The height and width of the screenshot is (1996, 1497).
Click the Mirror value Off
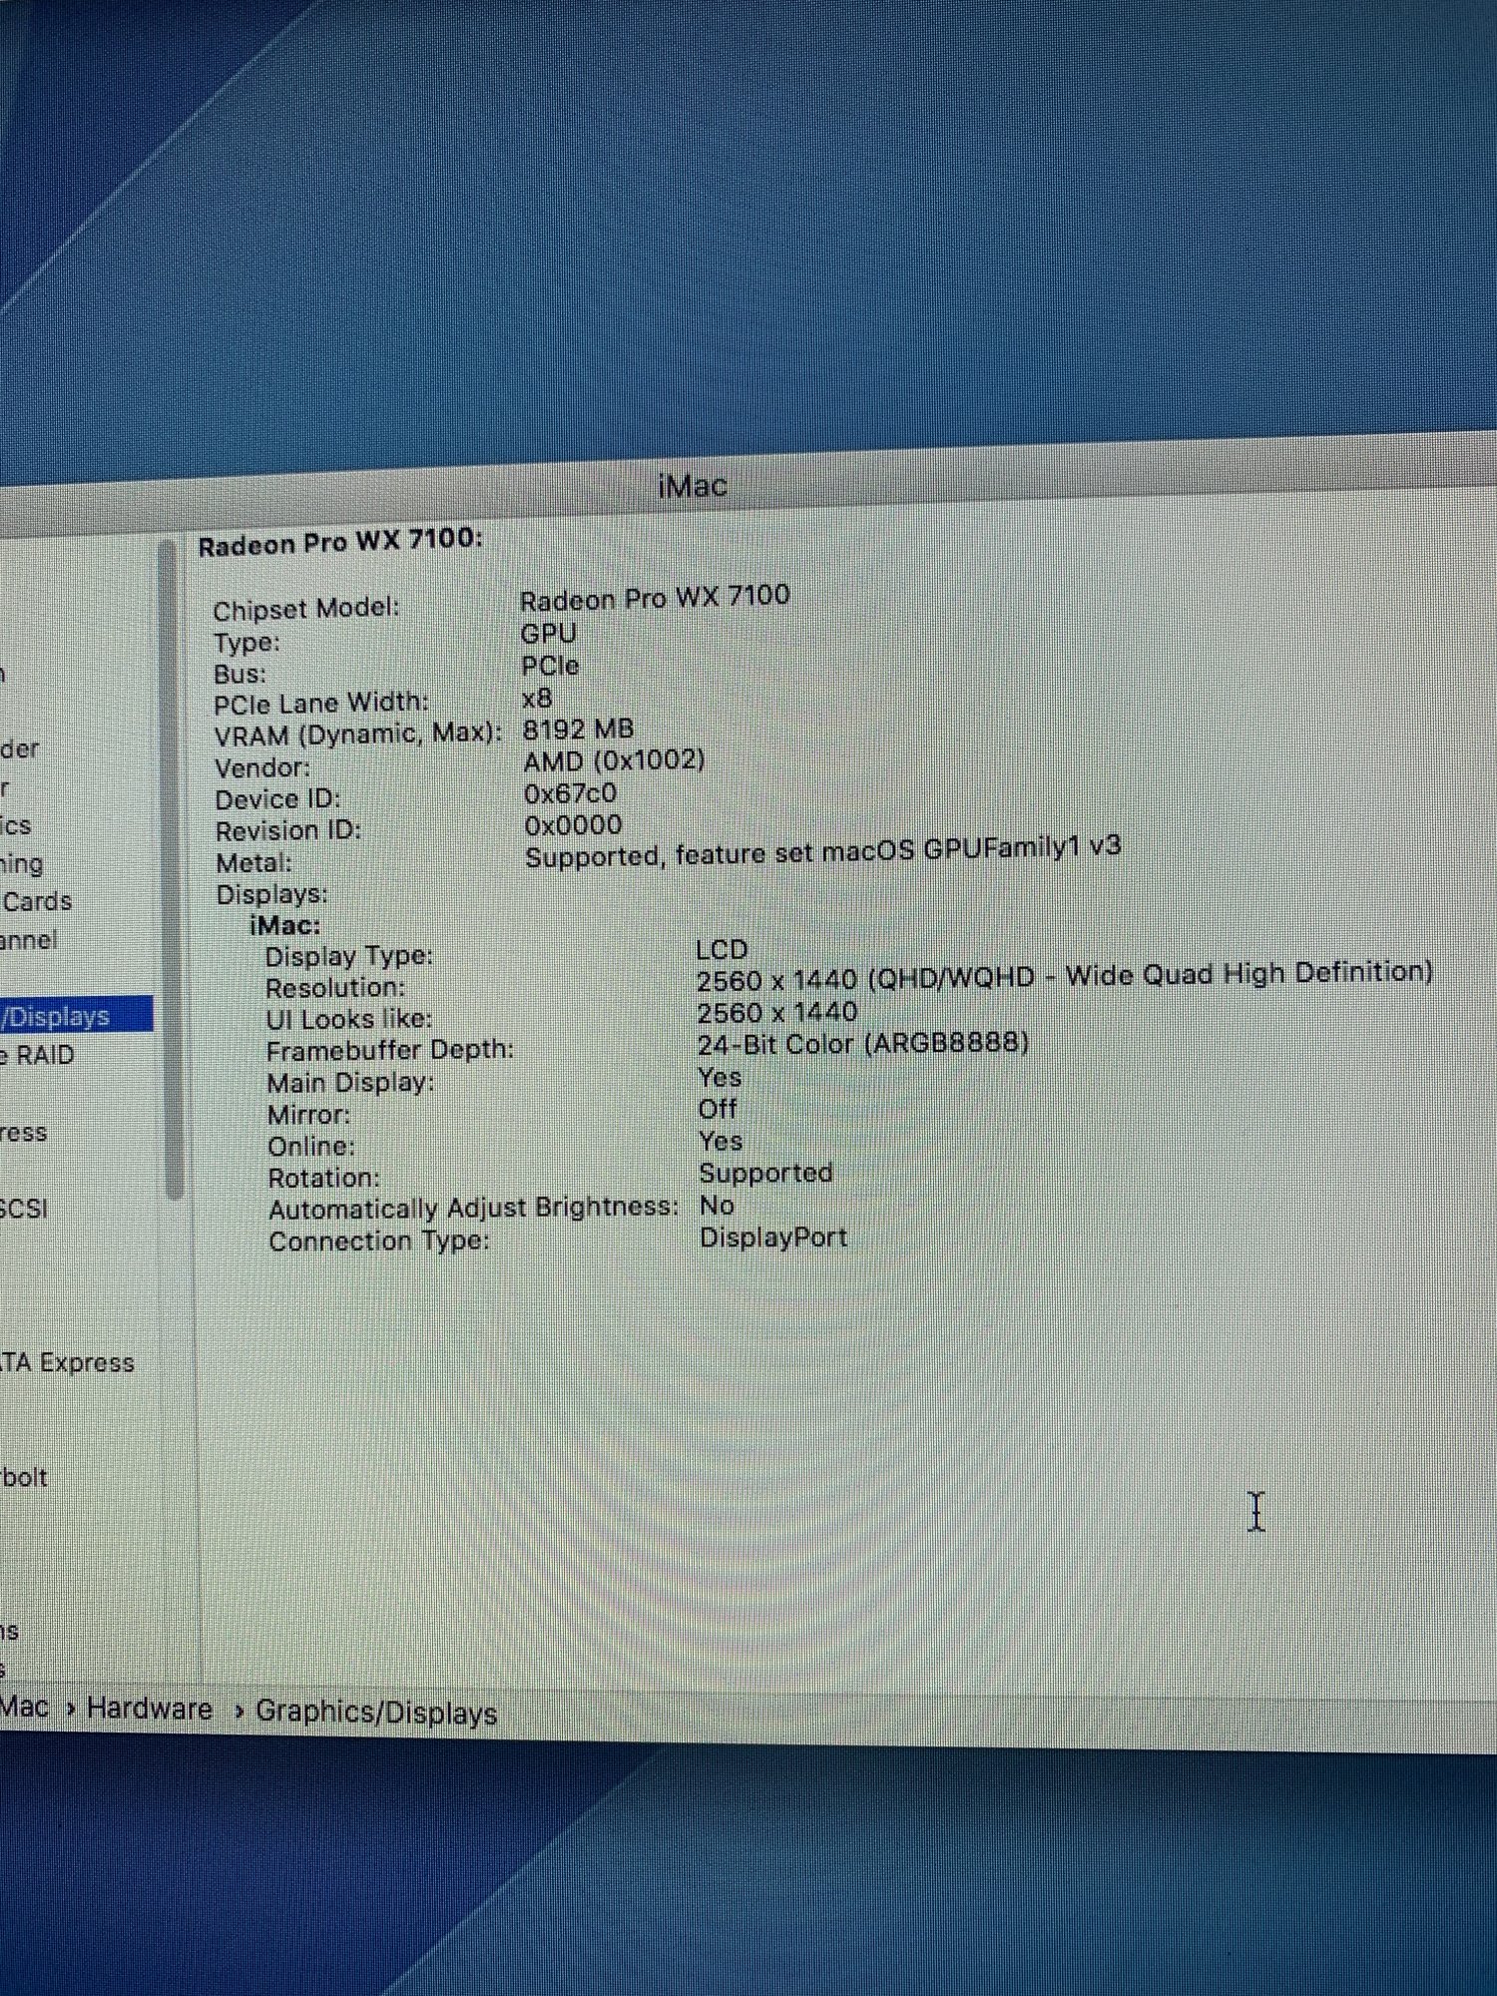pyautogui.click(x=718, y=1109)
